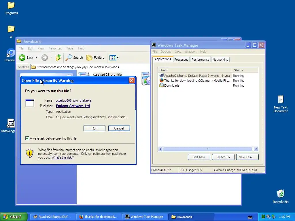Open the Tools menu in Downloads window
The image size is (295, 221).
tap(70, 48)
